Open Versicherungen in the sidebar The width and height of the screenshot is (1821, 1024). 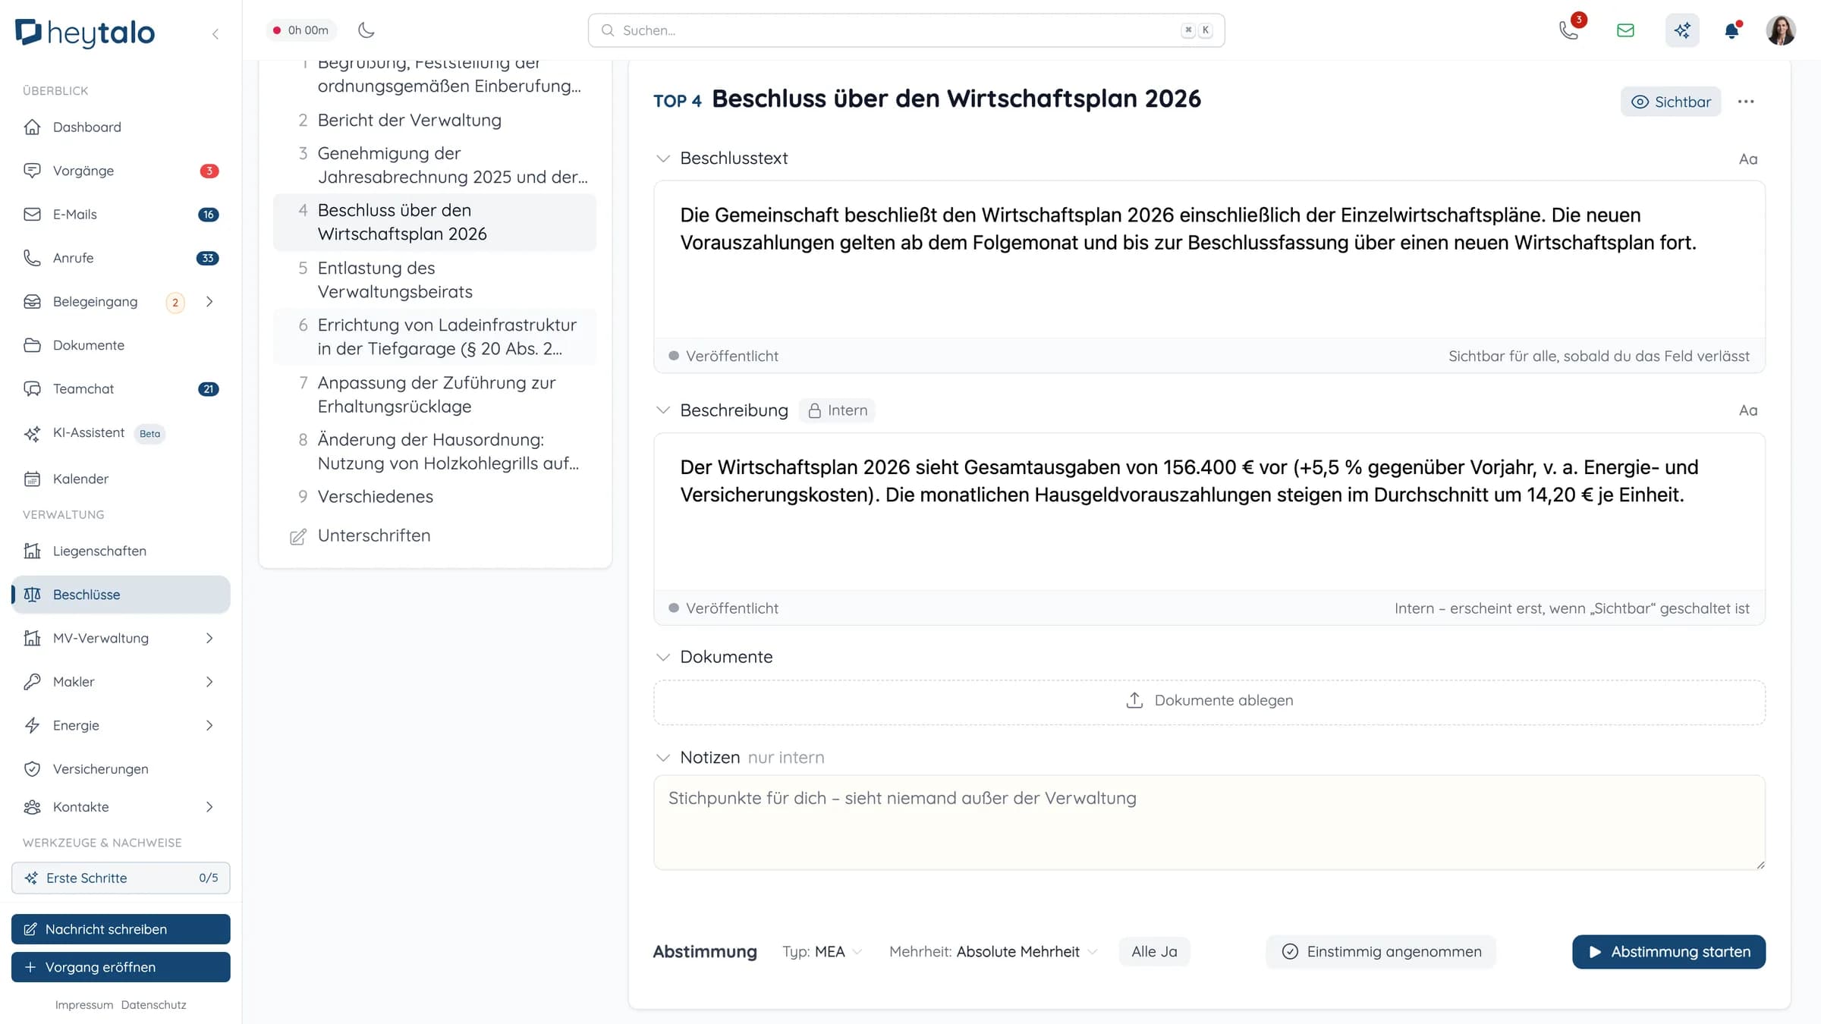[x=121, y=769]
